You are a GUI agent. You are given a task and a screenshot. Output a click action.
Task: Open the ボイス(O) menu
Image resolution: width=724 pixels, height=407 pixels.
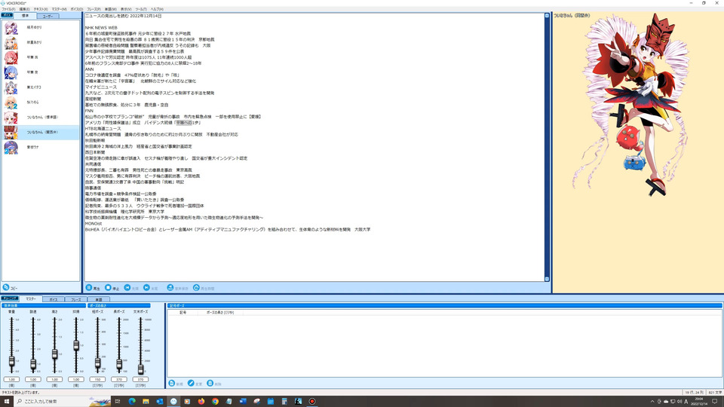point(77,9)
